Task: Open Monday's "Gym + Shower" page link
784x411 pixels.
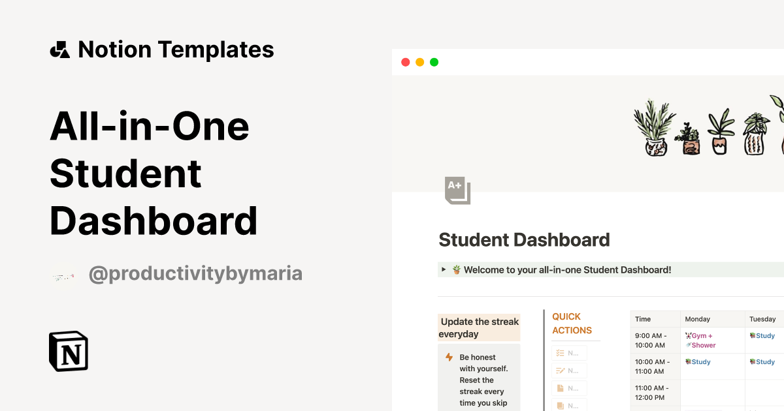Action: tap(700, 340)
